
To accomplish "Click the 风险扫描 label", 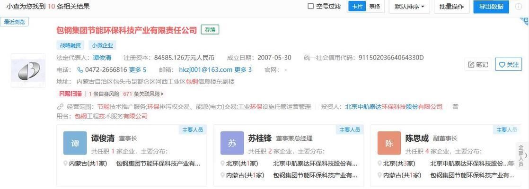I will (71, 94).
